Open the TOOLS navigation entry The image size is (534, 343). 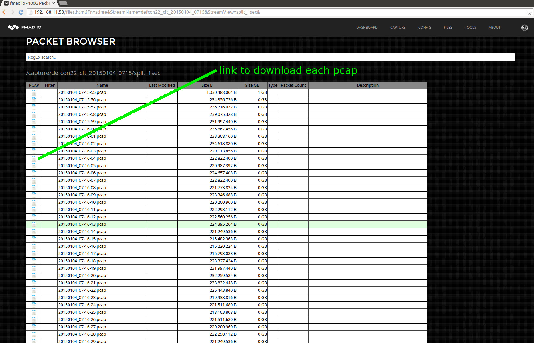point(470,27)
